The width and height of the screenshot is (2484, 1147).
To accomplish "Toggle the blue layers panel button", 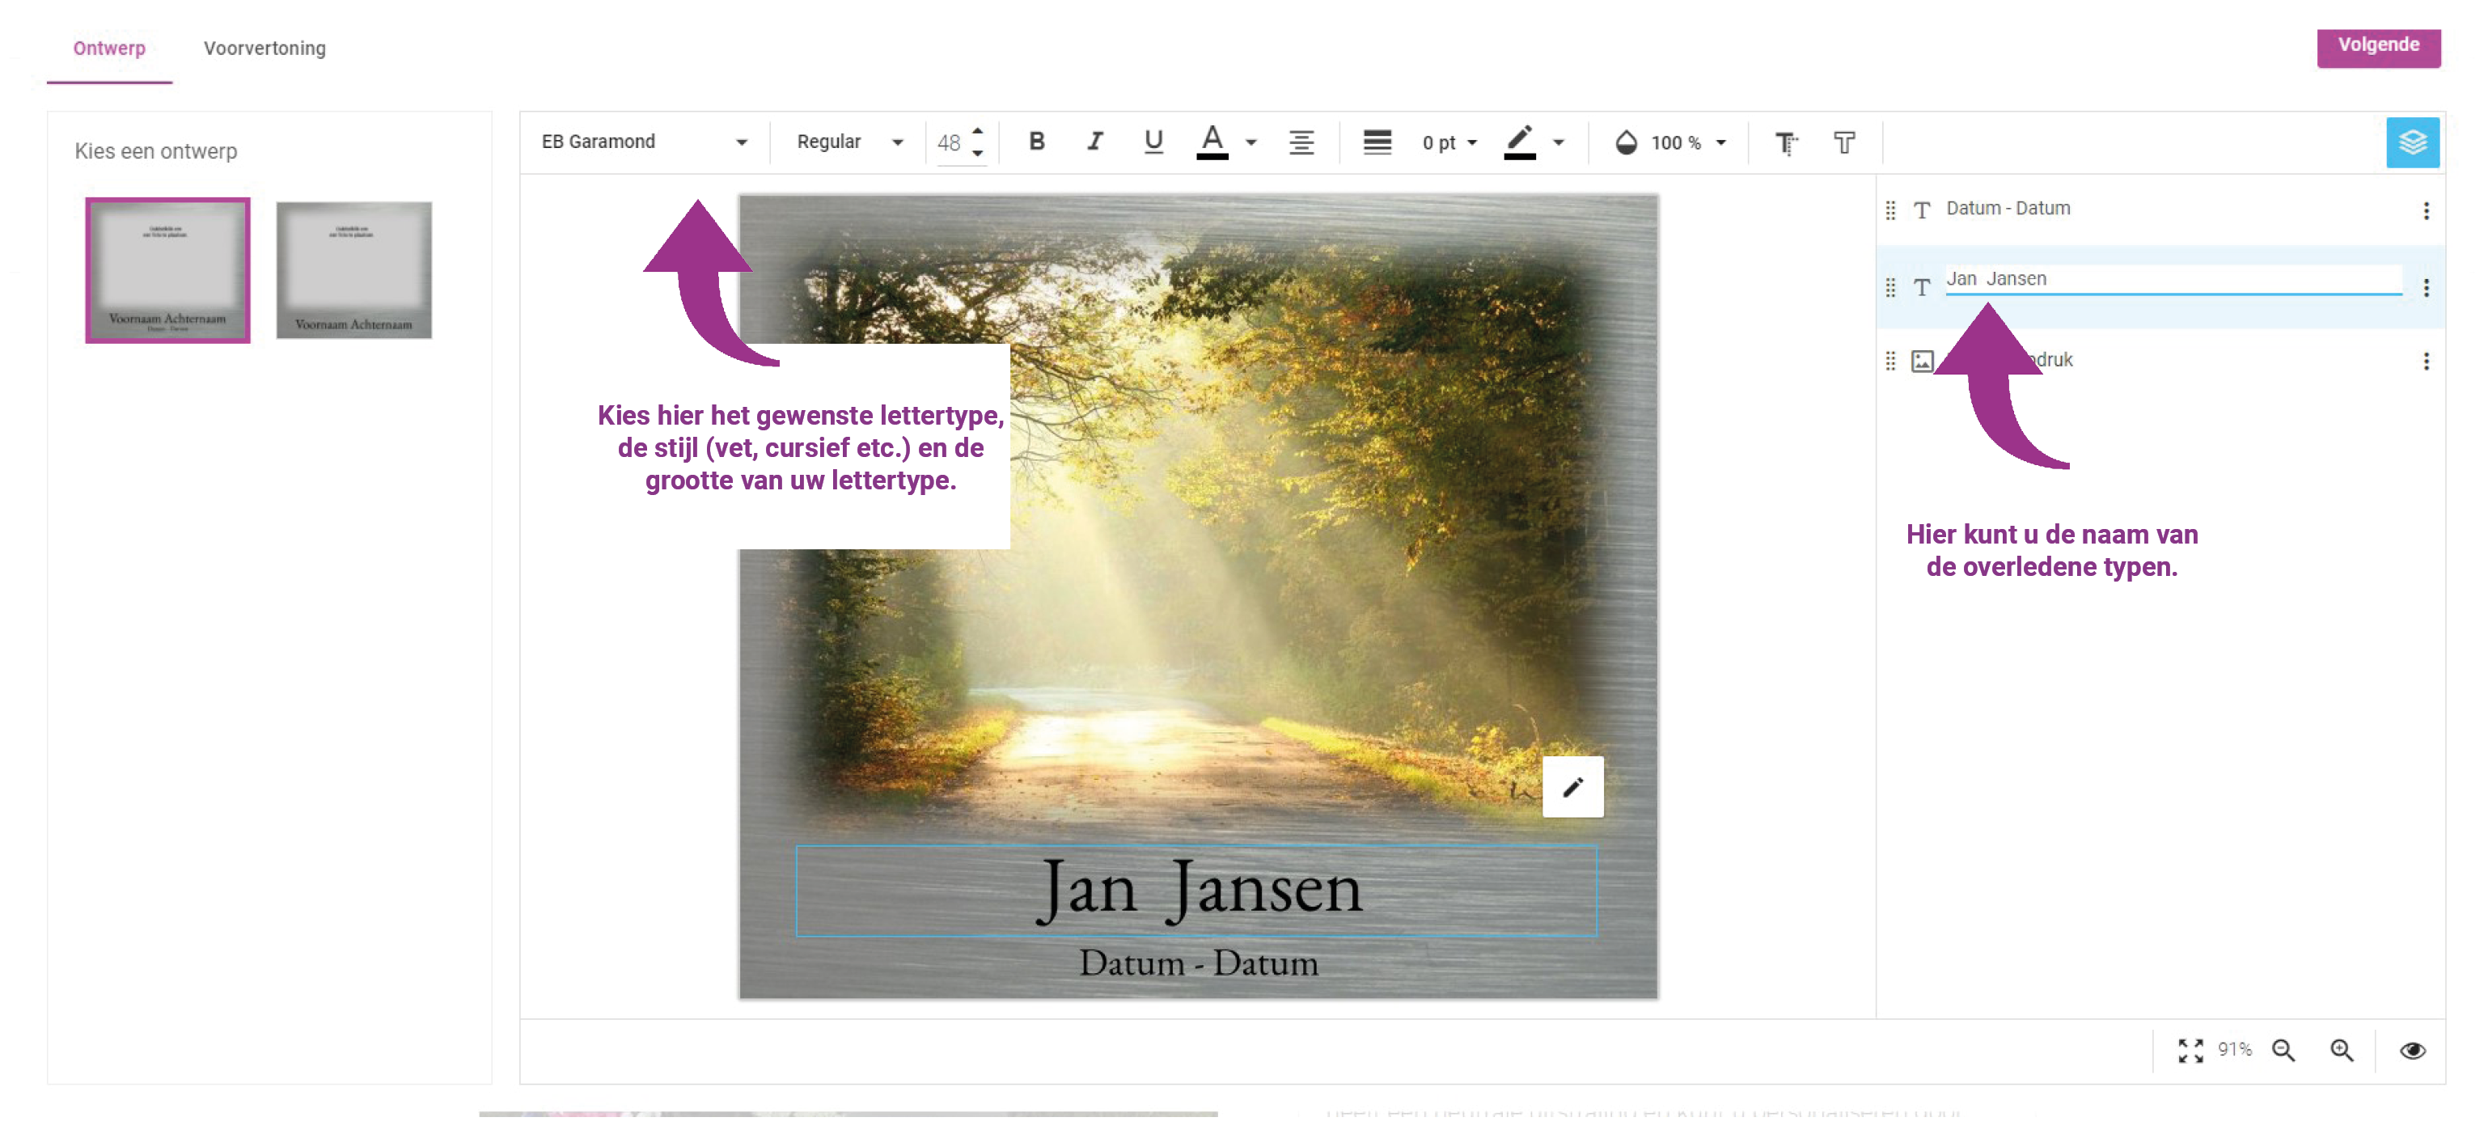I will [2412, 143].
